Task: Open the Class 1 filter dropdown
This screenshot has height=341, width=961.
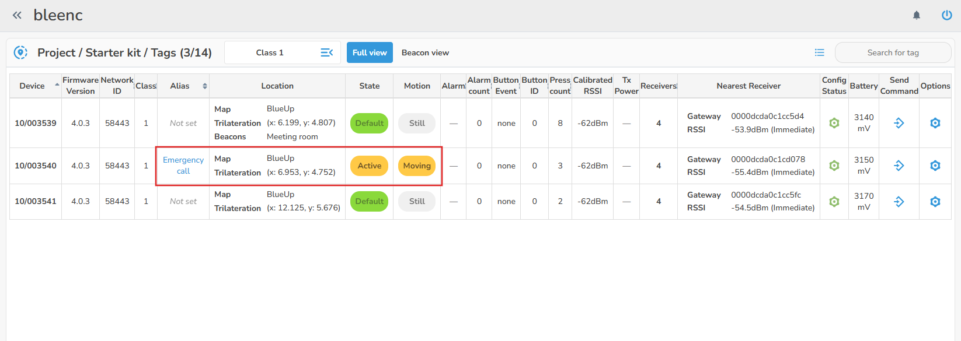Action: coord(283,52)
